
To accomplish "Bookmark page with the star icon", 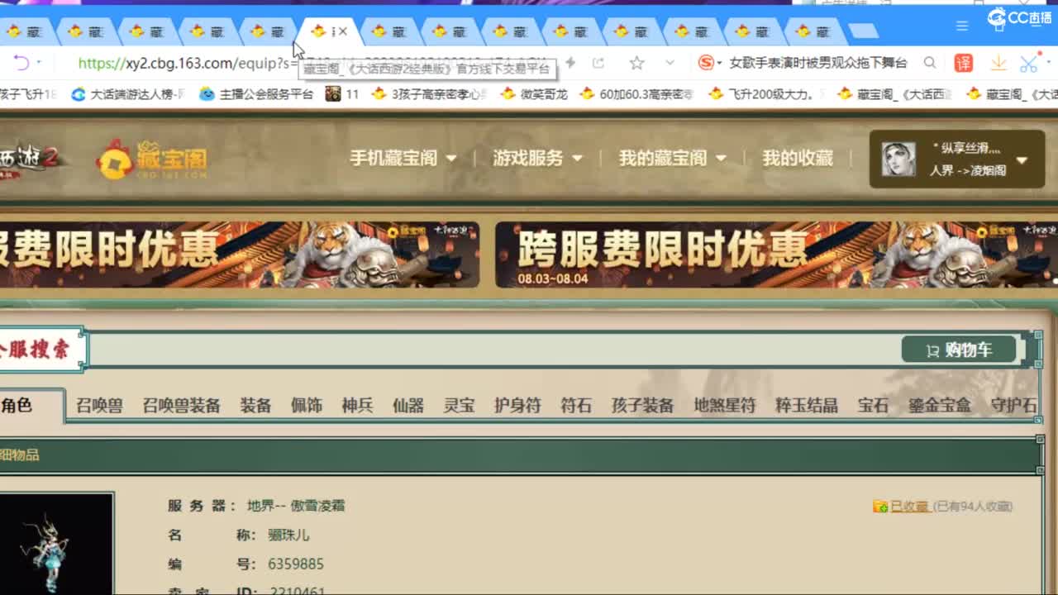I will click(x=636, y=63).
